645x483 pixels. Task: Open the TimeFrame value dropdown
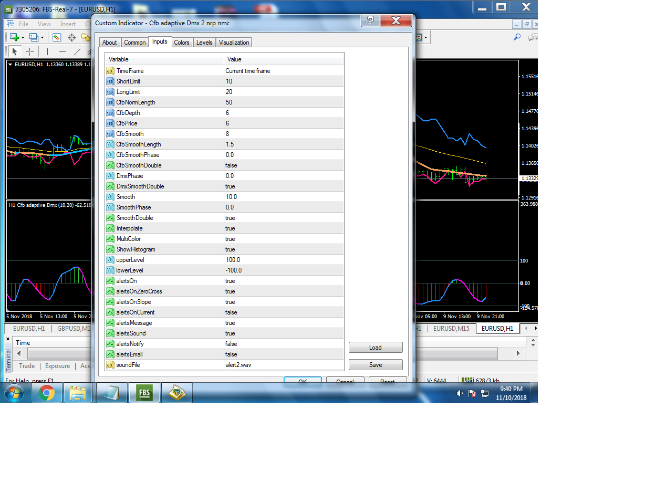coord(284,71)
